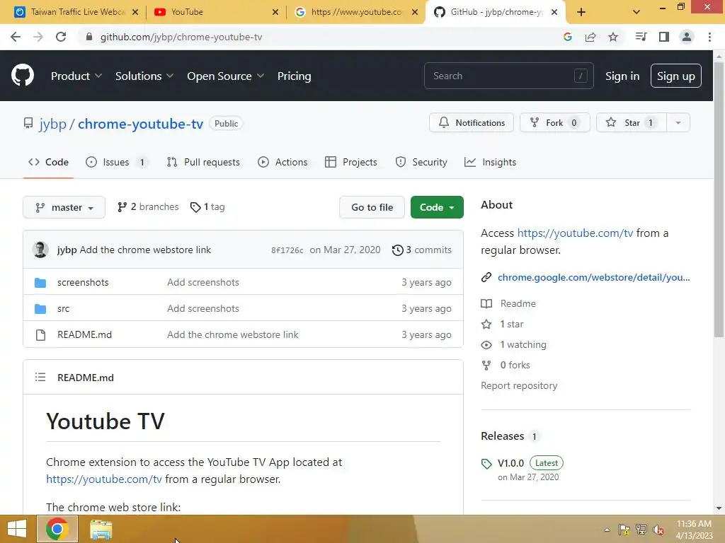Select the Code repository tab
Viewport: 725px width, 543px height.
click(48, 162)
